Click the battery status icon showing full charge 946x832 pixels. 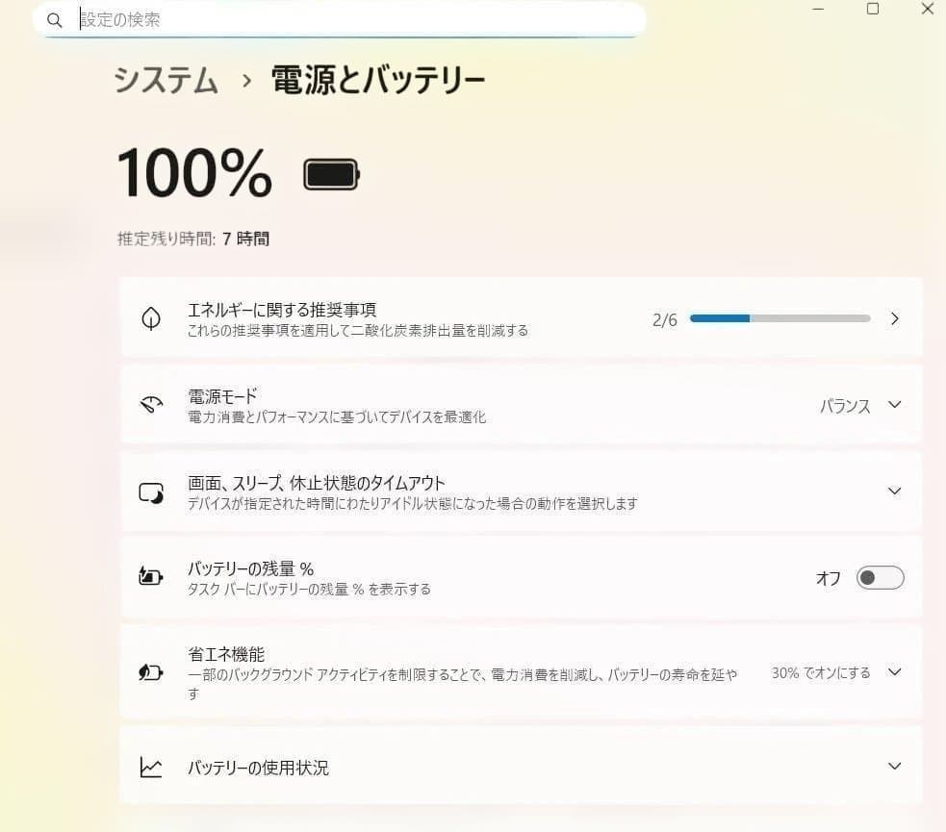331,173
